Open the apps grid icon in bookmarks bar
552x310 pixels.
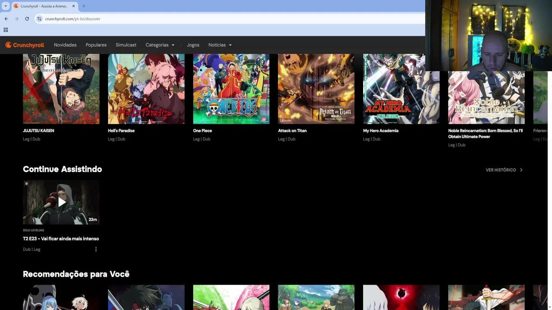pyautogui.click(x=6, y=30)
